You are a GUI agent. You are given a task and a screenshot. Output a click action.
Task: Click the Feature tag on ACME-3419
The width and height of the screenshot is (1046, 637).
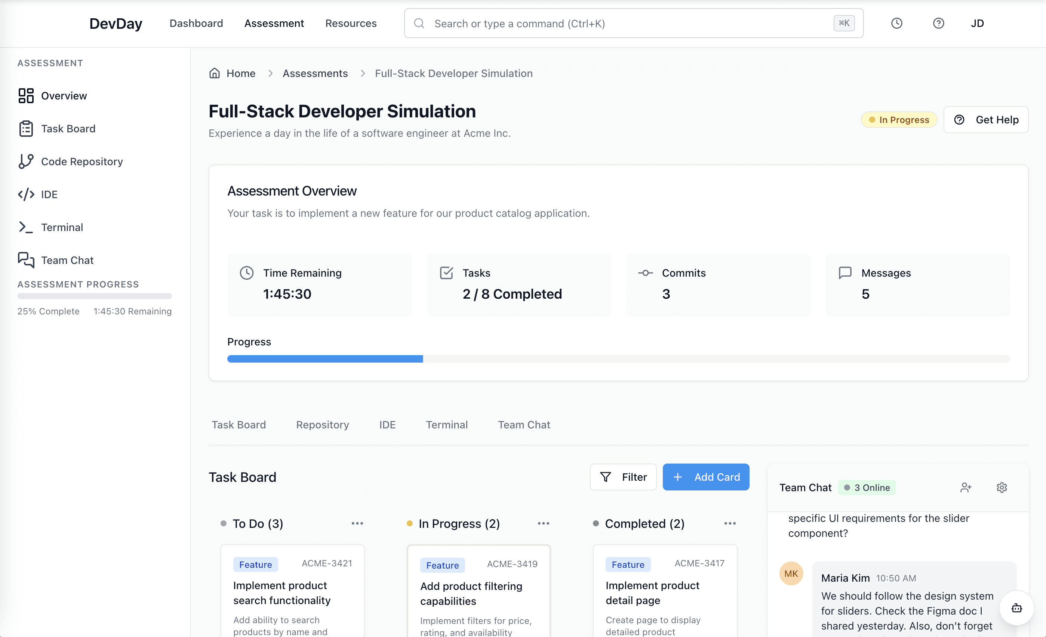click(x=442, y=565)
